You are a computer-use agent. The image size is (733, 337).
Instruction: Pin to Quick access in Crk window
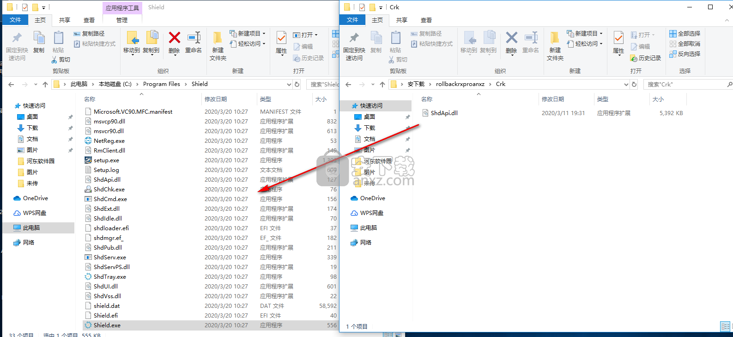pyautogui.click(x=354, y=46)
